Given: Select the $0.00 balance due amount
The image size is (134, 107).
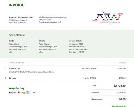Looking at the screenshot, I should (x=122, y=99).
